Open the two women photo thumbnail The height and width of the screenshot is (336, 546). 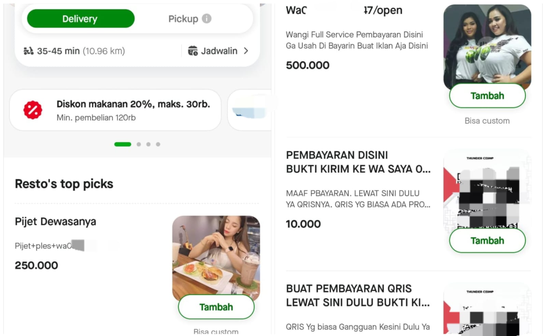[x=487, y=44]
